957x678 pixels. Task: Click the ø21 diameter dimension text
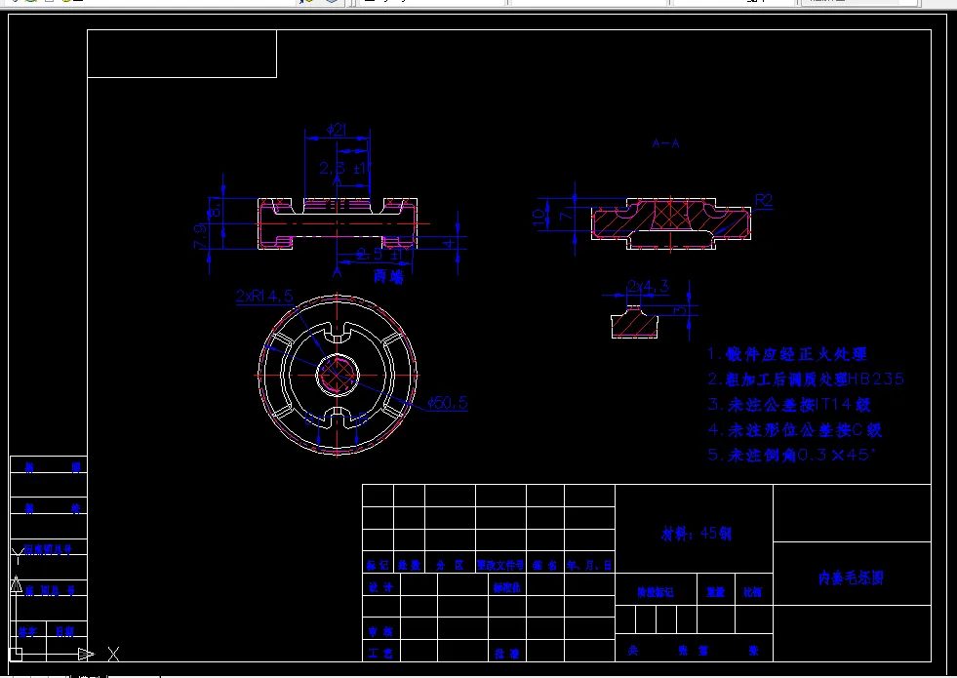337,130
